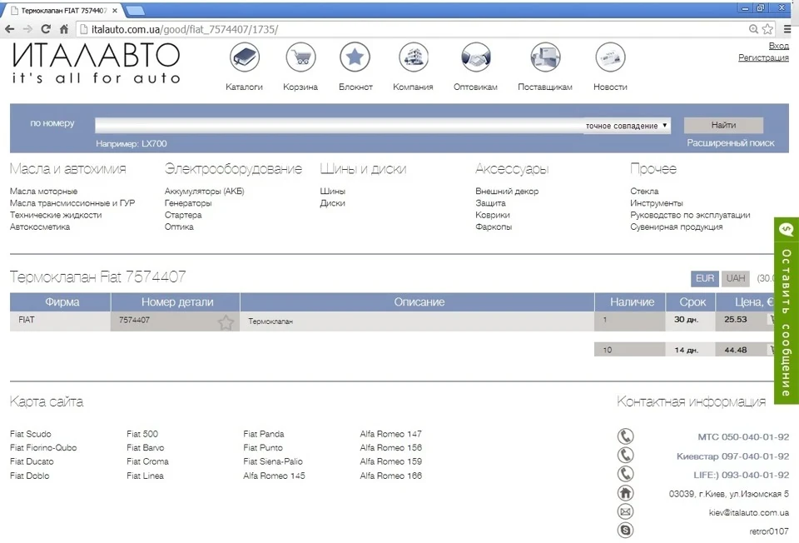Open Фаркопы category link
The width and height of the screenshot is (799, 543).
[x=494, y=227]
